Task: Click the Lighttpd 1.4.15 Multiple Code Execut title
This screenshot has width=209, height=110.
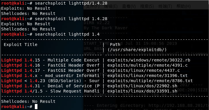Action: (50, 60)
